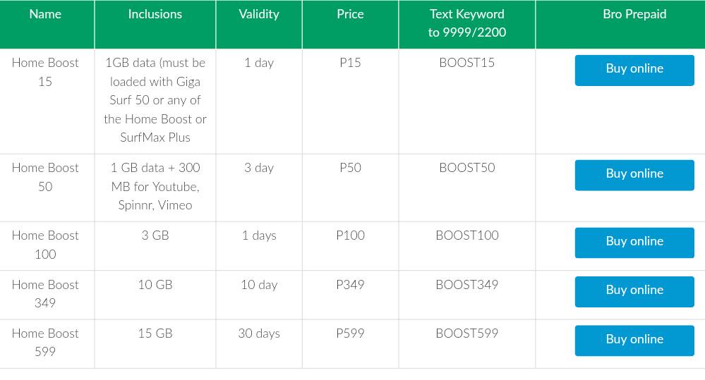Click the Name column header
Screen dimensions: 705x380
[45, 14]
